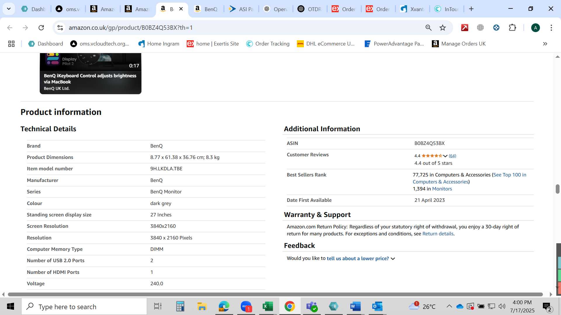Open home | Exertis Site bookmark

pos(213,44)
